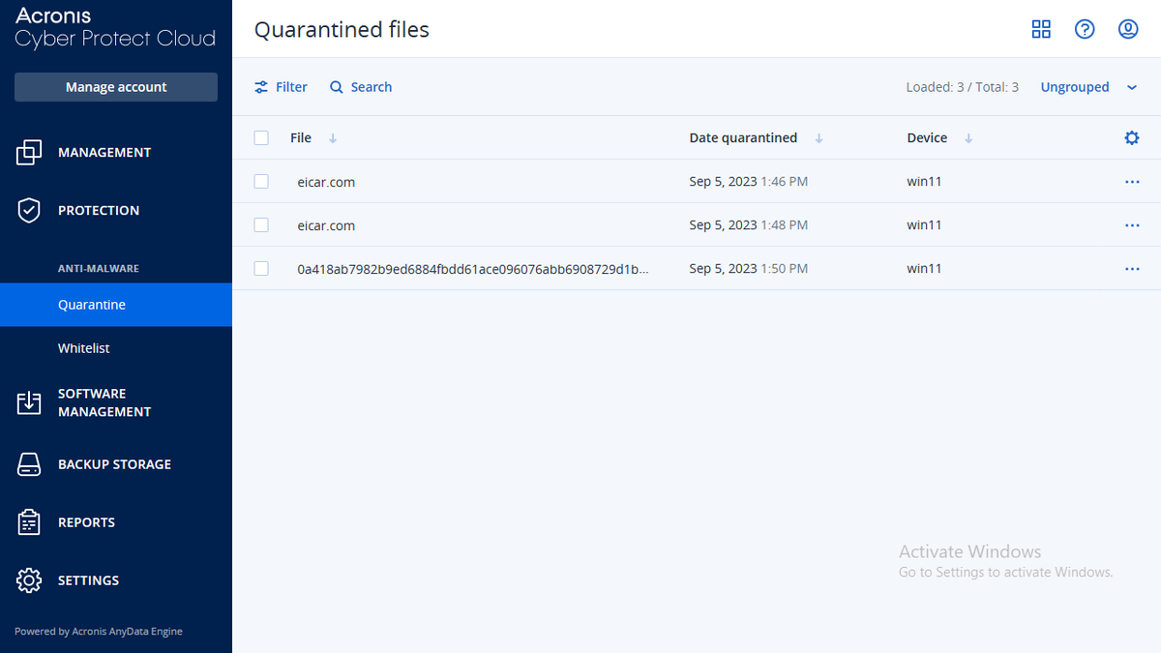Open the actions menu for the second eicar.com row
1161x653 pixels.
click(1132, 224)
